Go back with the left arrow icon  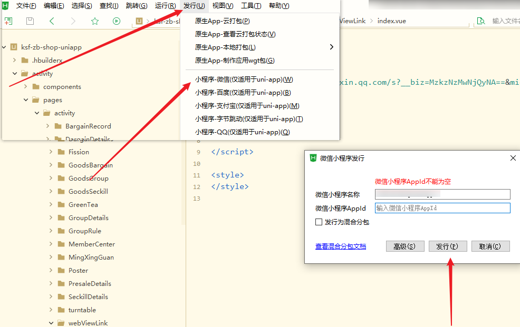(52, 21)
